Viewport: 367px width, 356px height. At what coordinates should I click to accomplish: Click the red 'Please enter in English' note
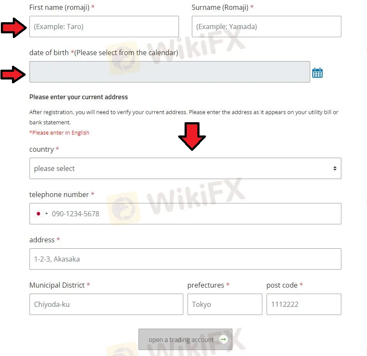(59, 133)
